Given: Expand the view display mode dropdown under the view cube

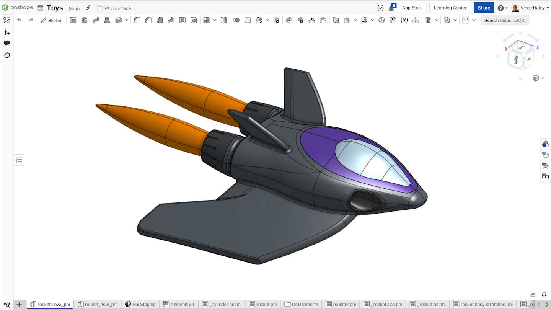Looking at the screenshot, I should coord(543,78).
